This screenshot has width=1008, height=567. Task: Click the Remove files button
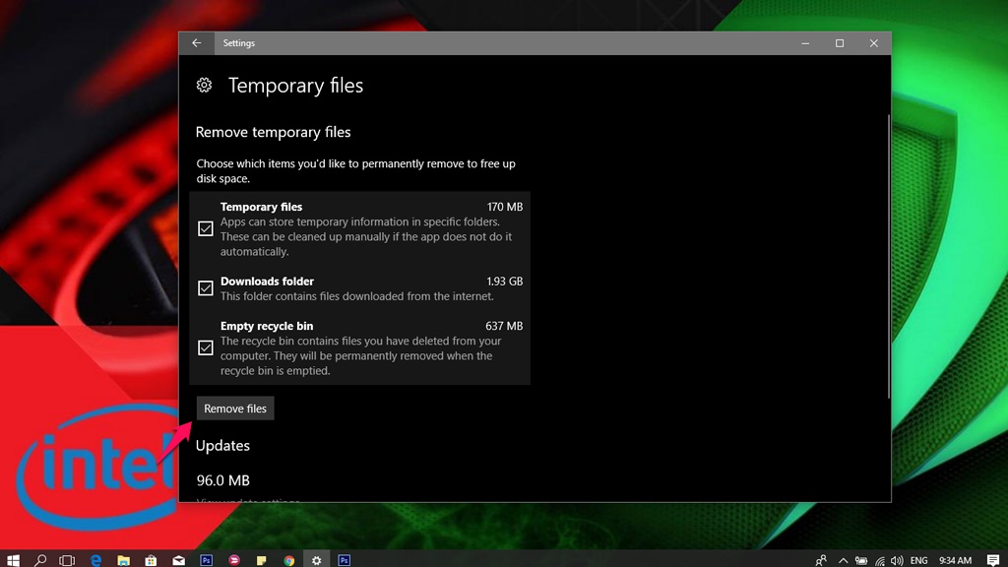pos(235,409)
